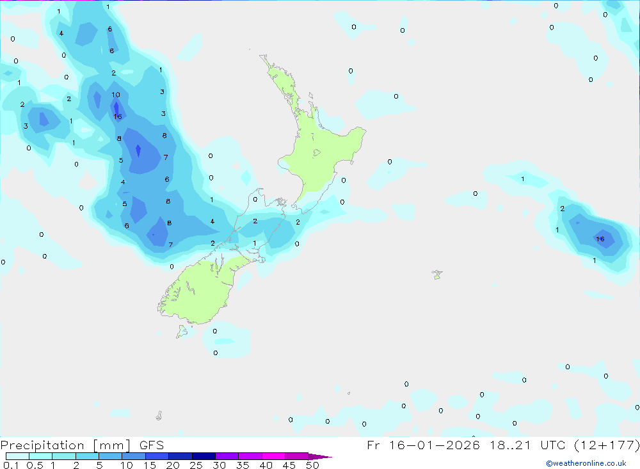
Task: Click the "30" legend scale label
Action: pyautogui.click(x=219, y=465)
